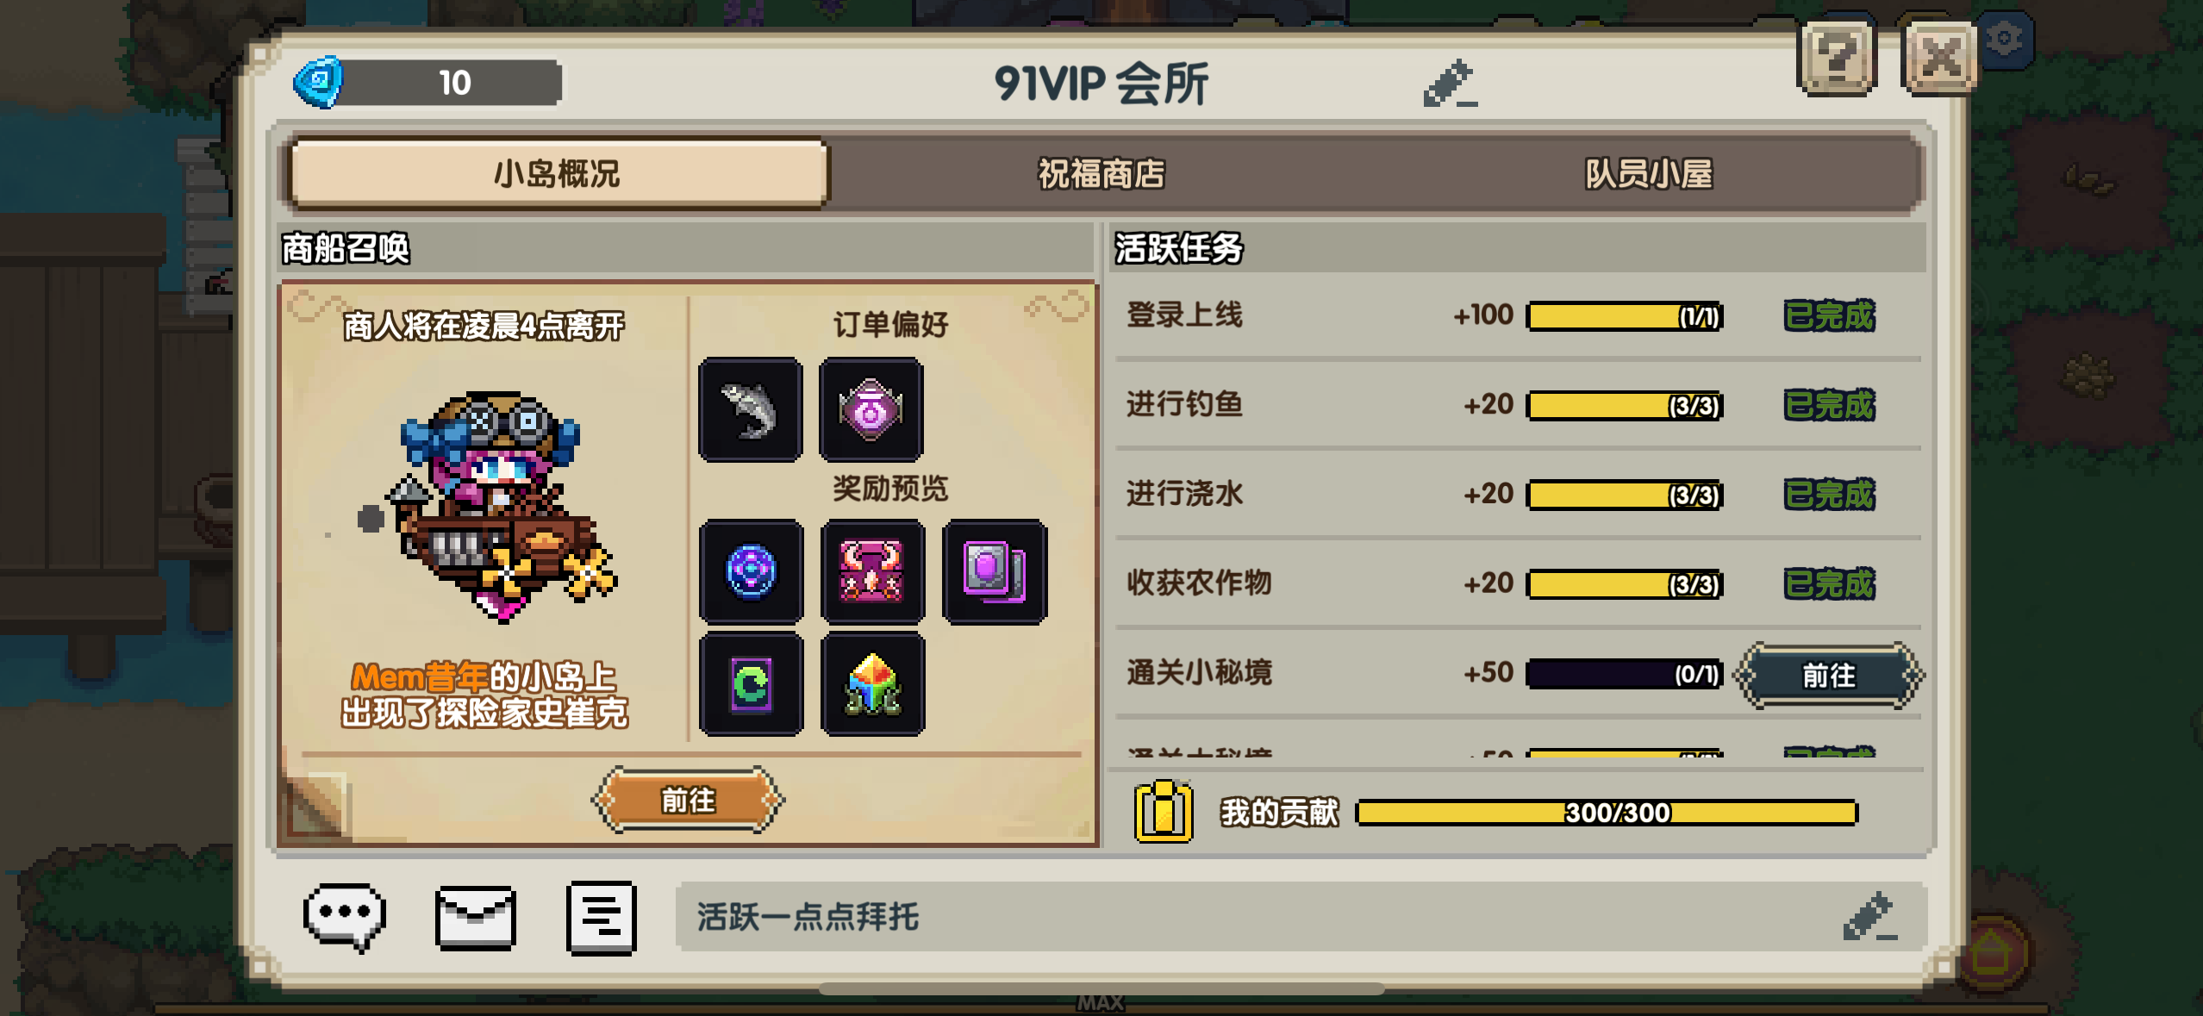2203x1016 pixels.
Task: Click the 前往 button for 通关小秘境
Action: pos(1828,675)
